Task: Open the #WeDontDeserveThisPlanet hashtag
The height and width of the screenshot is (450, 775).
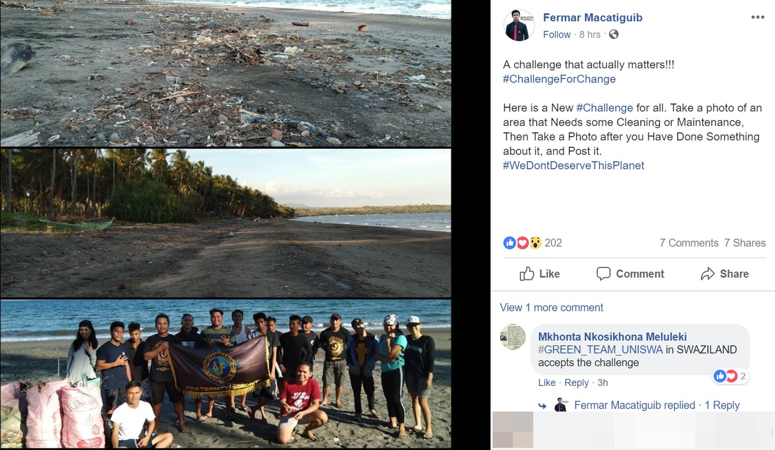Action: click(x=573, y=166)
